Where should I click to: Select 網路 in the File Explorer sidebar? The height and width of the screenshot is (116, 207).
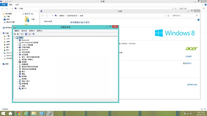coord(7,64)
